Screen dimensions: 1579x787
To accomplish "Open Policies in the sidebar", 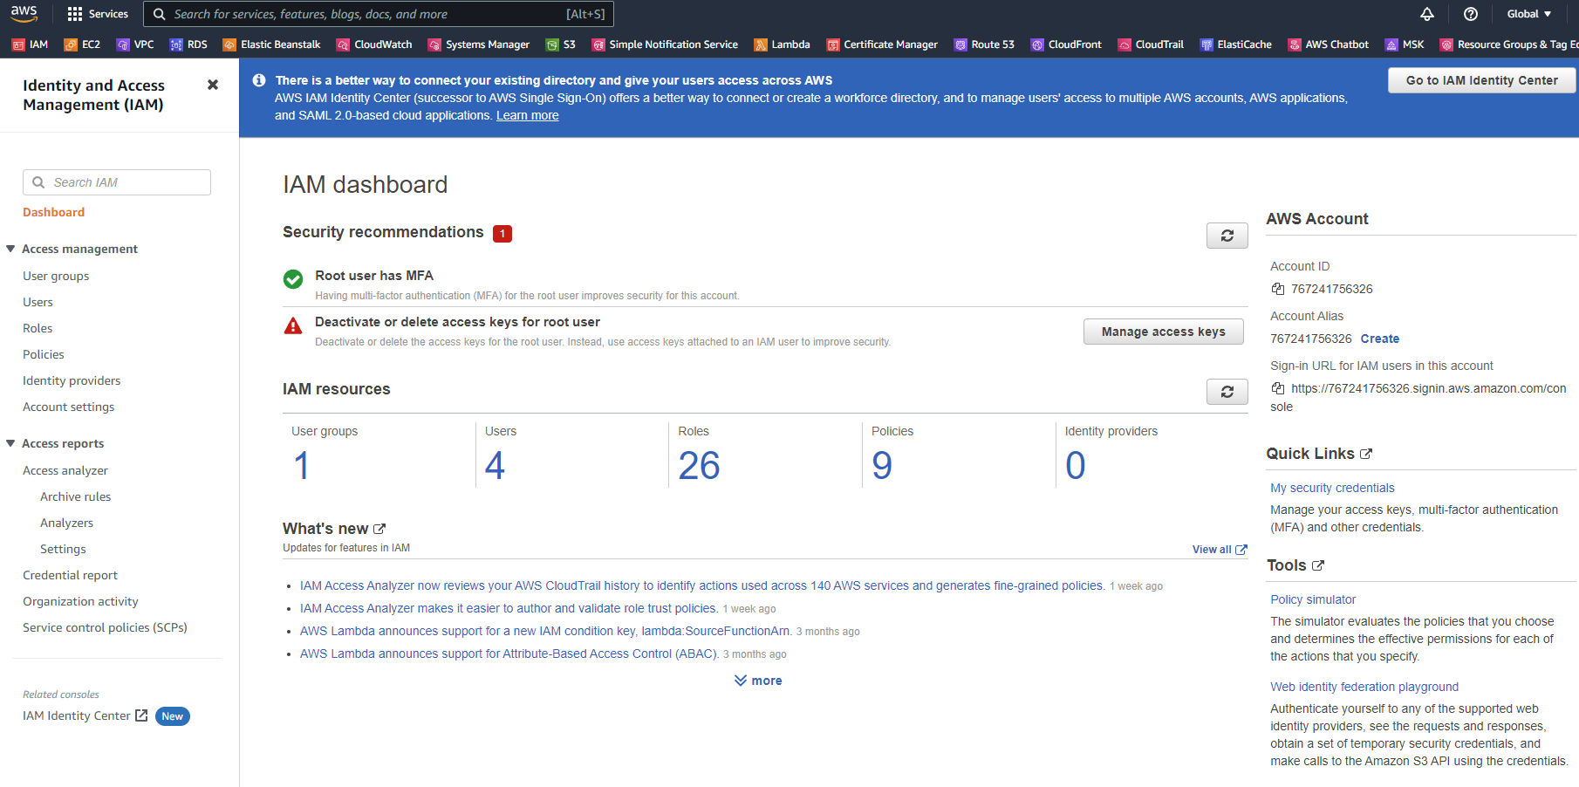I will pyautogui.click(x=44, y=354).
